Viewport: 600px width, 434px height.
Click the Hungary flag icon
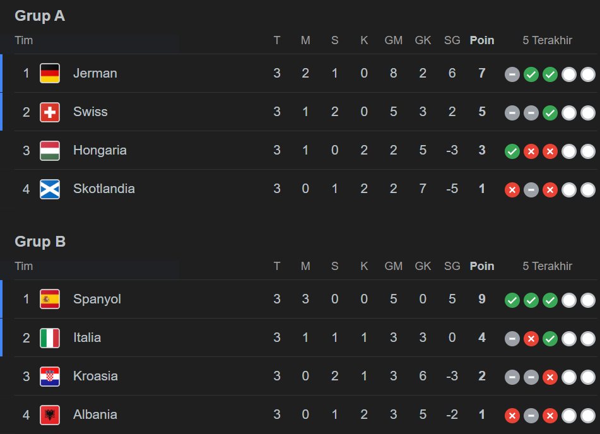50,151
